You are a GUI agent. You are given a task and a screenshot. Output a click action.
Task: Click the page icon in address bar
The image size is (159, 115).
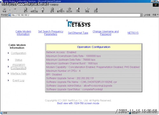[10, 15]
